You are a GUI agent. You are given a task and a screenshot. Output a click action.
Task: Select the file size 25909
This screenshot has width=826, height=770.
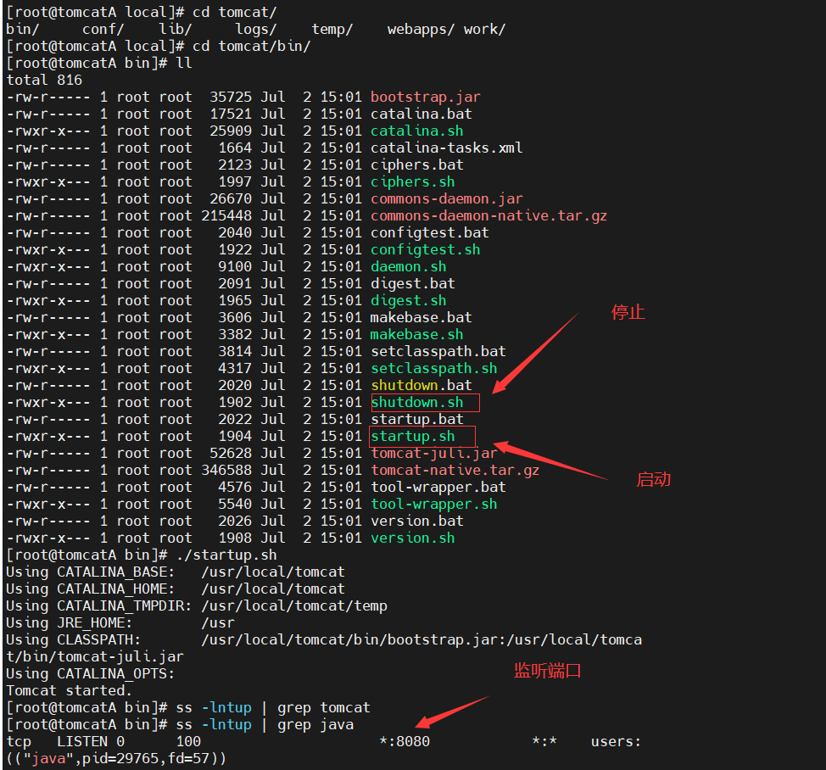point(231,131)
